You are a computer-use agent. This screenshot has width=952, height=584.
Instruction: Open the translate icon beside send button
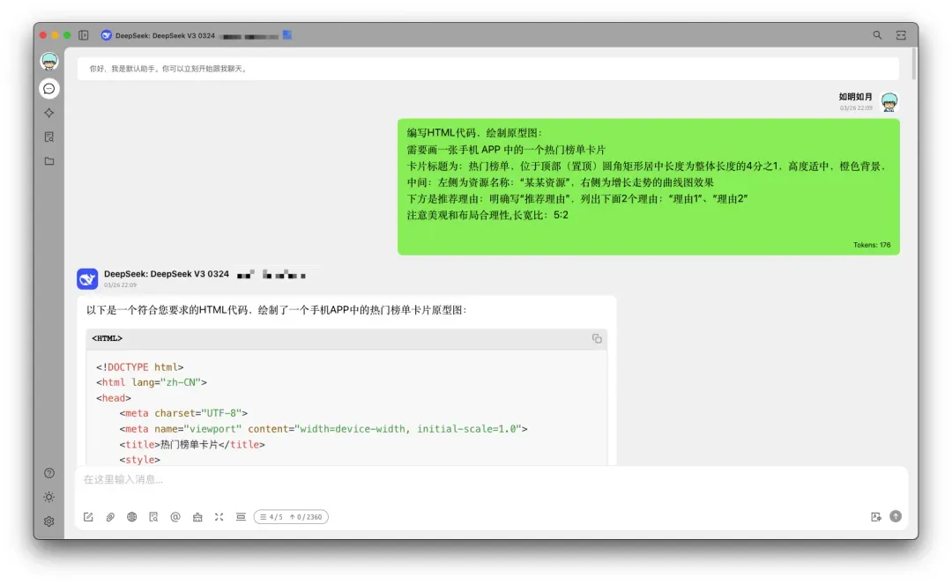875,517
